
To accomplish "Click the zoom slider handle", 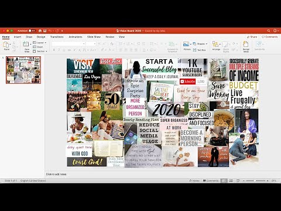I will 255,181.
